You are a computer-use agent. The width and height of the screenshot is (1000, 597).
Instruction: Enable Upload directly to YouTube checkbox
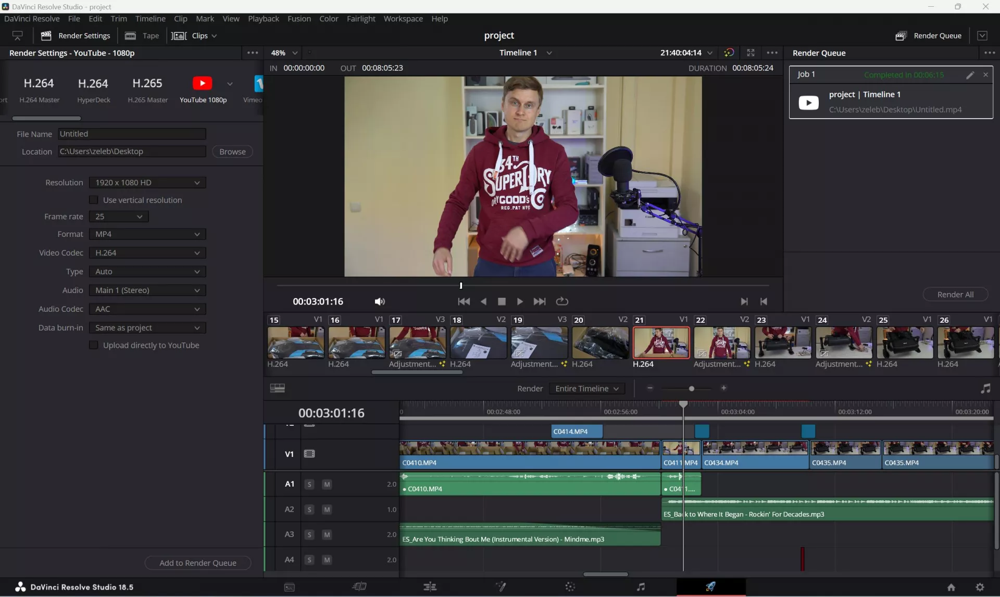coord(94,345)
